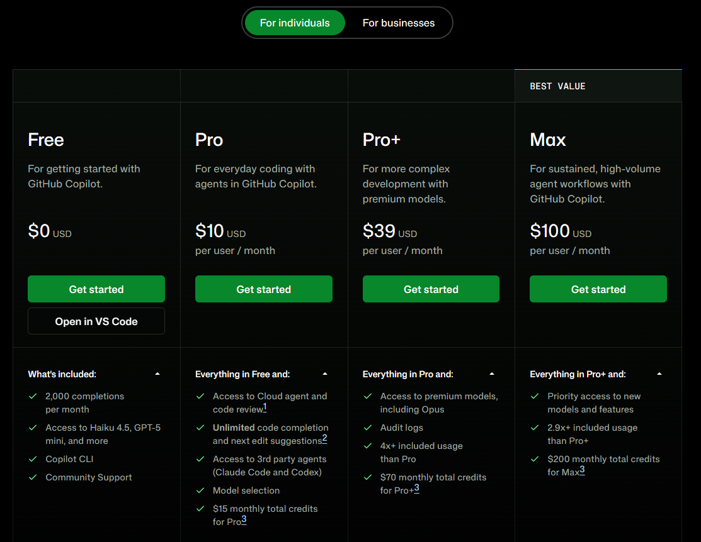Click the $39 USD price
This screenshot has width=701, height=542.
click(390, 231)
